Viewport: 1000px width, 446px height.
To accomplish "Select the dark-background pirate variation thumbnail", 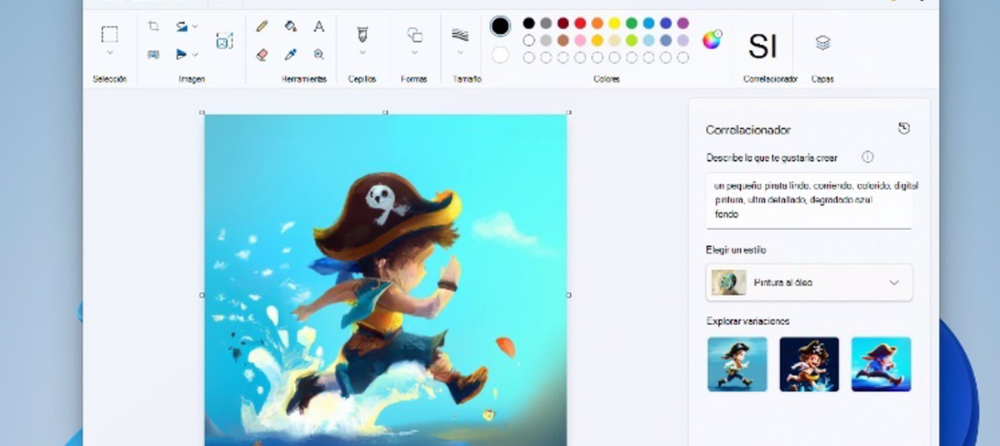I will 809,364.
